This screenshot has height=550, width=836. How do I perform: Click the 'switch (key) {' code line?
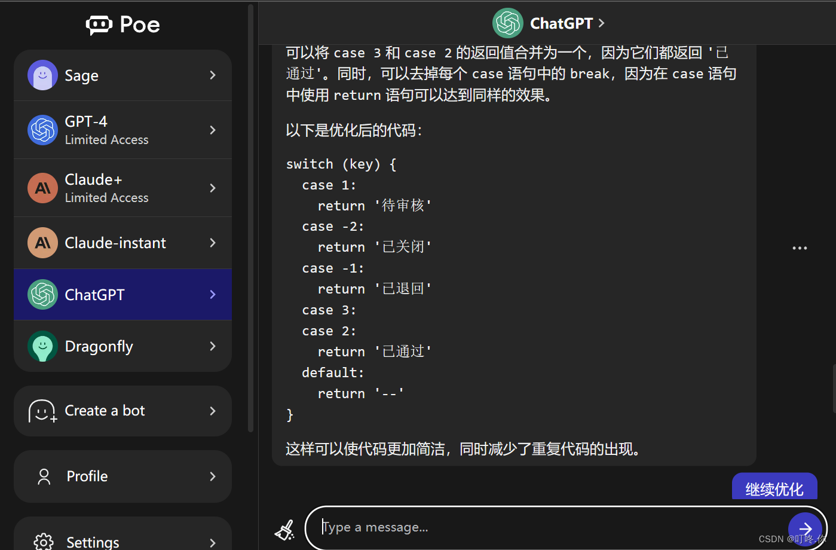click(x=341, y=164)
